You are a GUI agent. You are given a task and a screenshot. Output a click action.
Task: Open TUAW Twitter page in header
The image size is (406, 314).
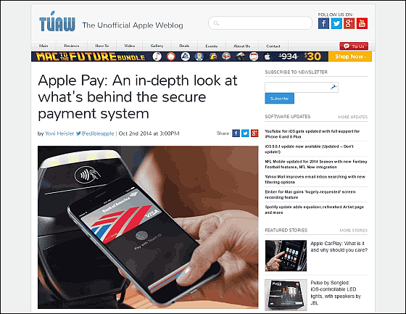click(x=336, y=24)
